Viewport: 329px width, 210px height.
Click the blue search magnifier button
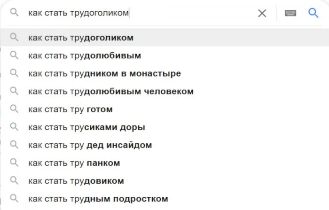click(x=313, y=13)
